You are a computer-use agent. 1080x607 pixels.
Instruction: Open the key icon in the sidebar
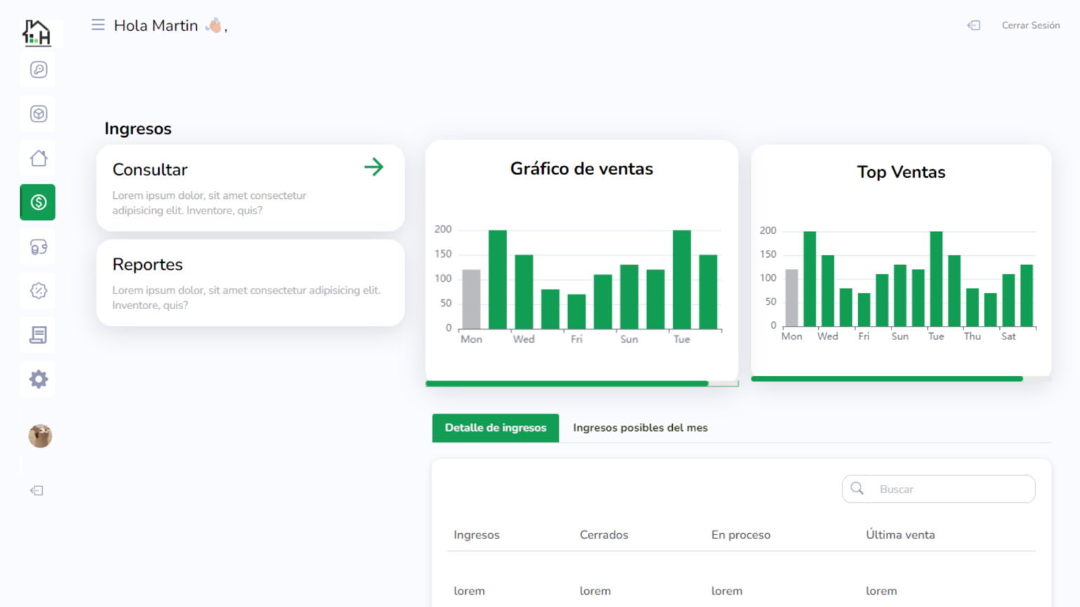point(38,70)
